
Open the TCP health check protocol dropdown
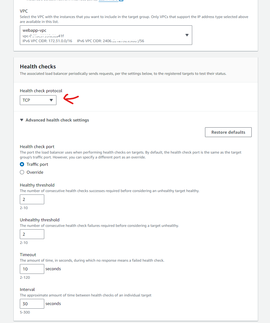pos(38,100)
